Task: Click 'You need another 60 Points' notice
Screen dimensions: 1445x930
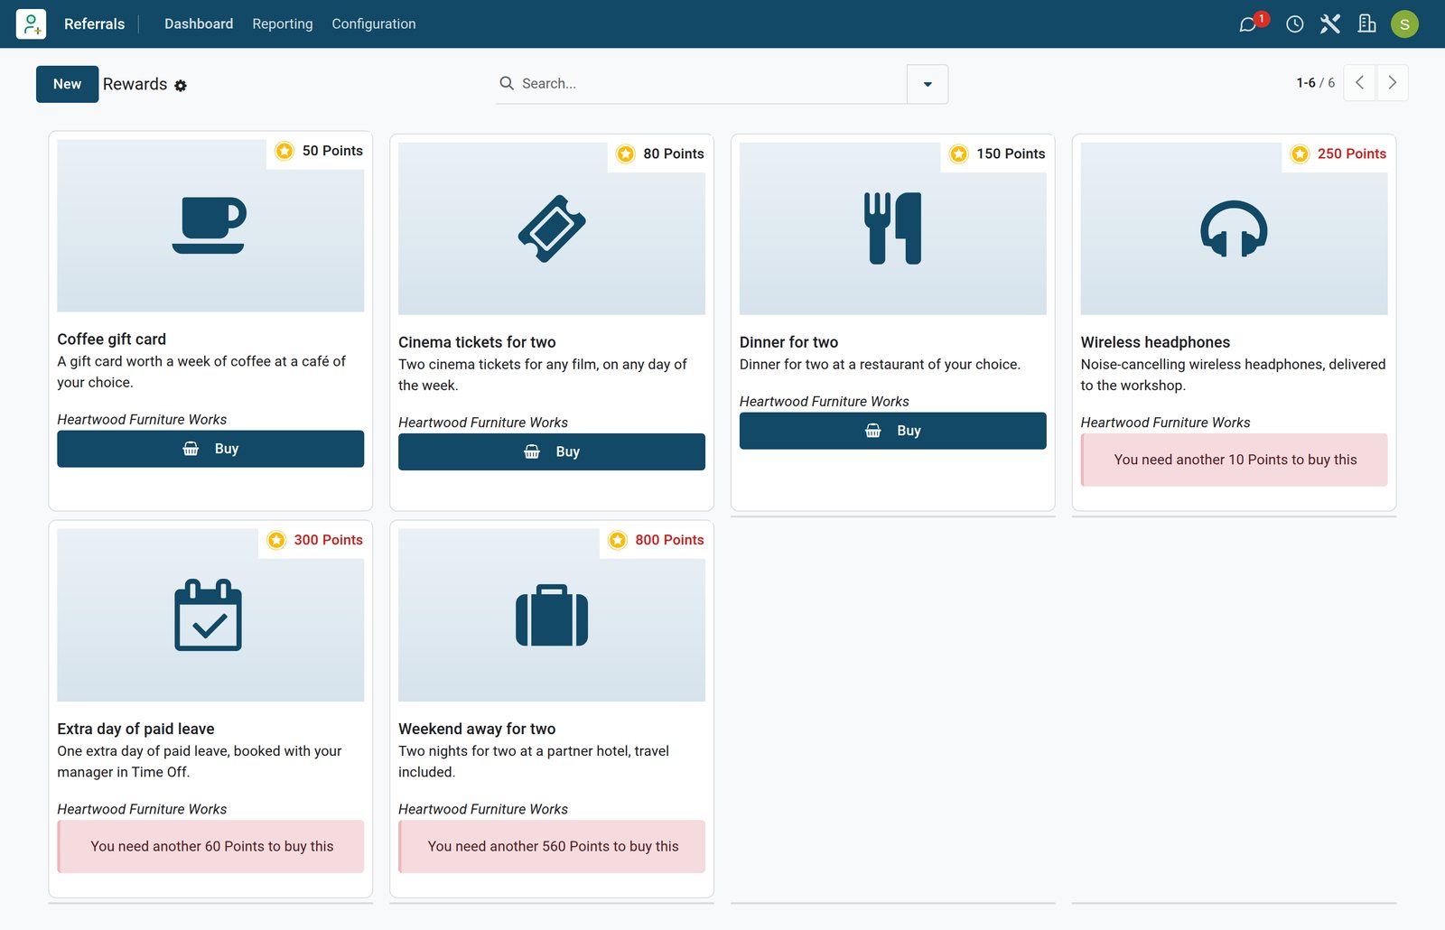Action: [210, 846]
